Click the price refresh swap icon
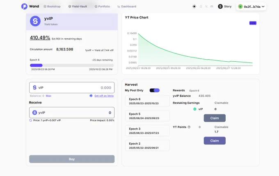Viewport: 279px width, 176px height. coord(31,120)
